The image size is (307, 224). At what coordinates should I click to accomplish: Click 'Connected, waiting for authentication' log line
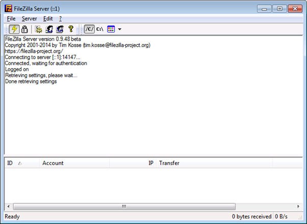tap(46, 63)
